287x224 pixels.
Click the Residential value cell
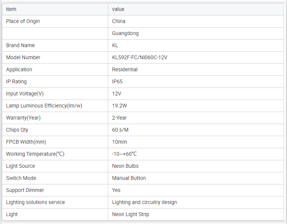pyautogui.click(x=125, y=69)
